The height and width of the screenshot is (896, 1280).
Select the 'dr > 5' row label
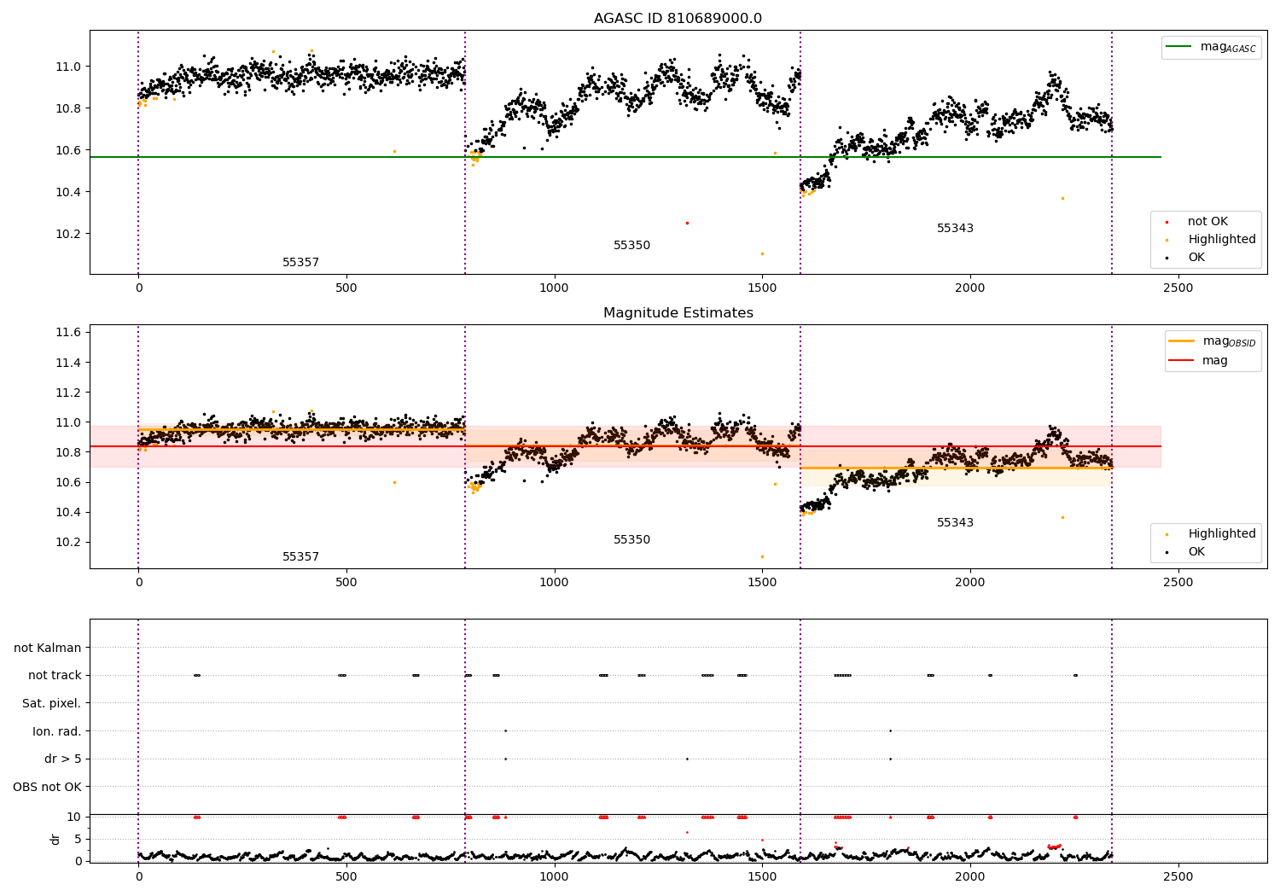[63, 759]
